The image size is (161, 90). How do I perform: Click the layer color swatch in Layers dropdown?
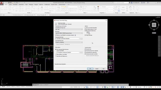pyautogui.click(x=67, y=7)
